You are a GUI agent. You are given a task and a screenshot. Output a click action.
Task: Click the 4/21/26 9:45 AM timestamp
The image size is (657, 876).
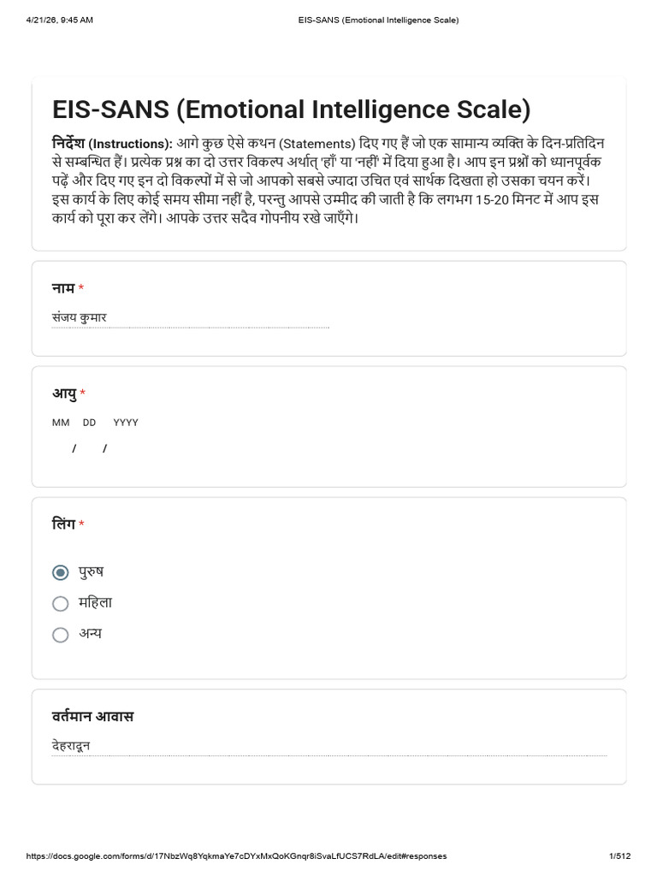pyautogui.click(x=59, y=21)
